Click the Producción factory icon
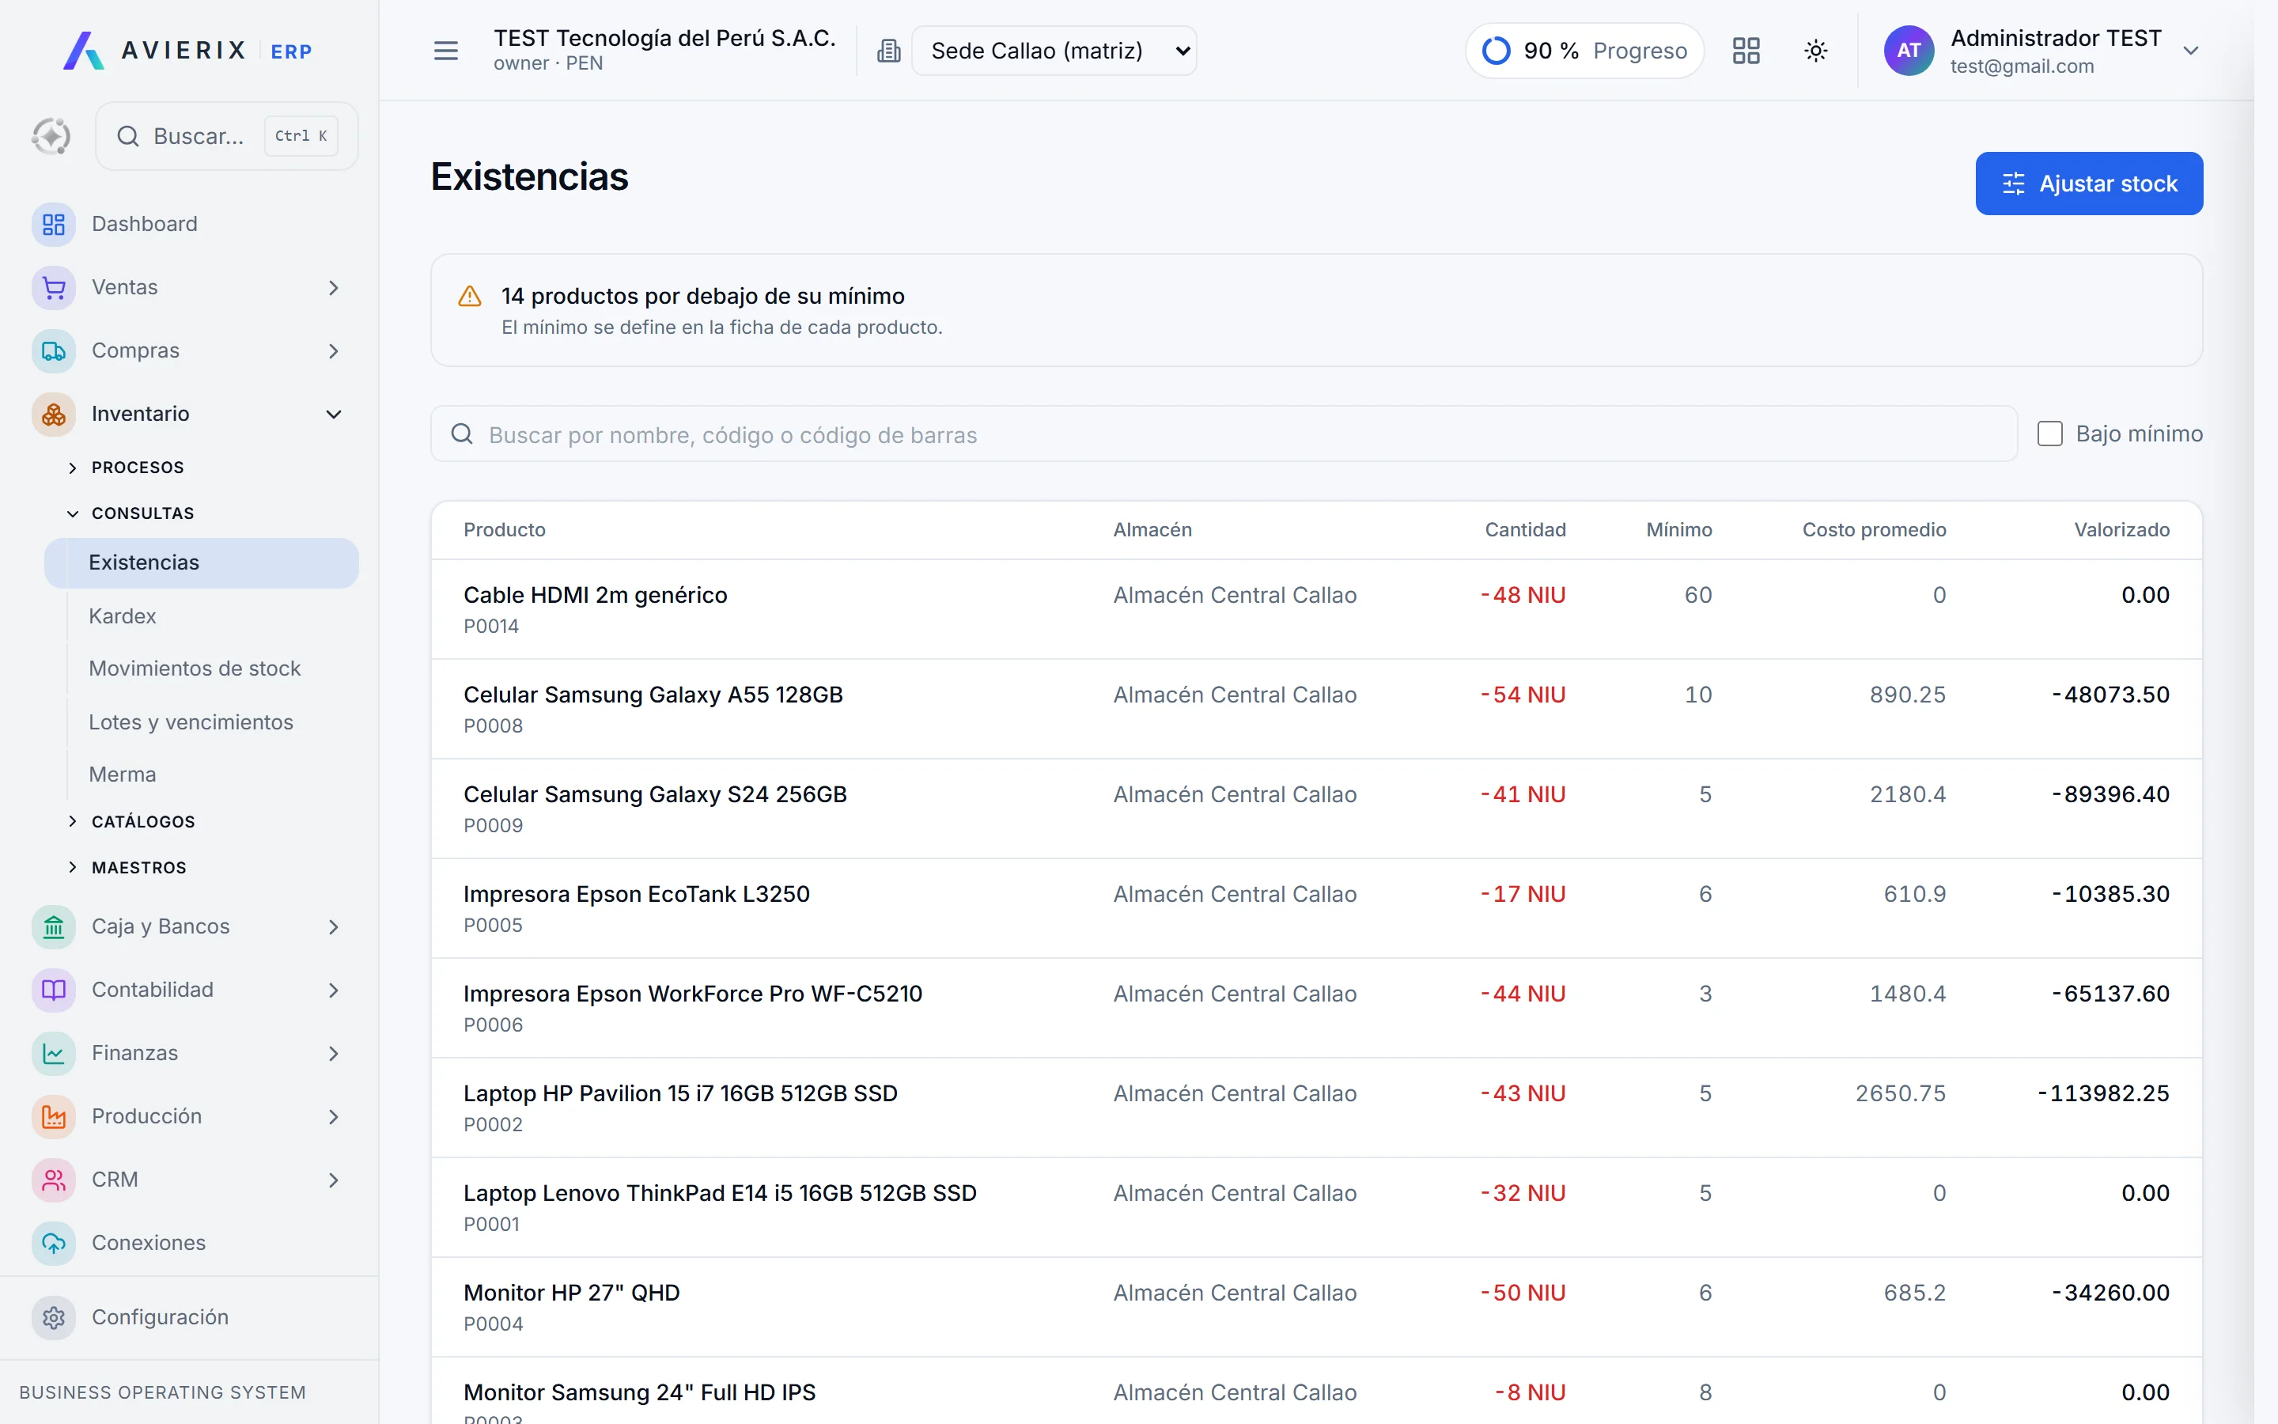2278x1424 pixels. (54, 1116)
